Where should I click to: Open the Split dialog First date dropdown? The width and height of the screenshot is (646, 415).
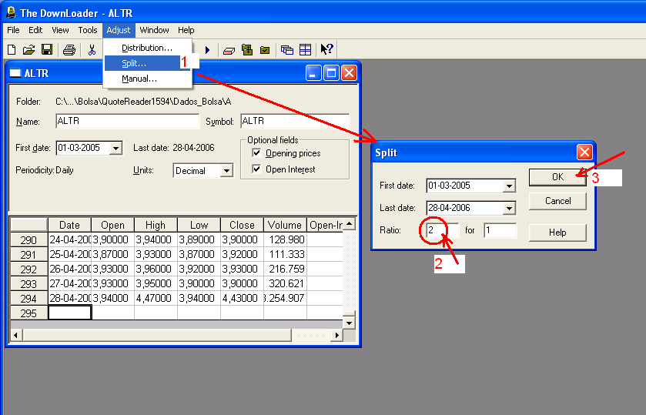coord(510,186)
